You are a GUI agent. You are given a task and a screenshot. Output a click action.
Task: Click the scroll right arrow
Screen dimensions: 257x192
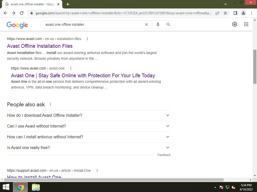tap(251, 180)
